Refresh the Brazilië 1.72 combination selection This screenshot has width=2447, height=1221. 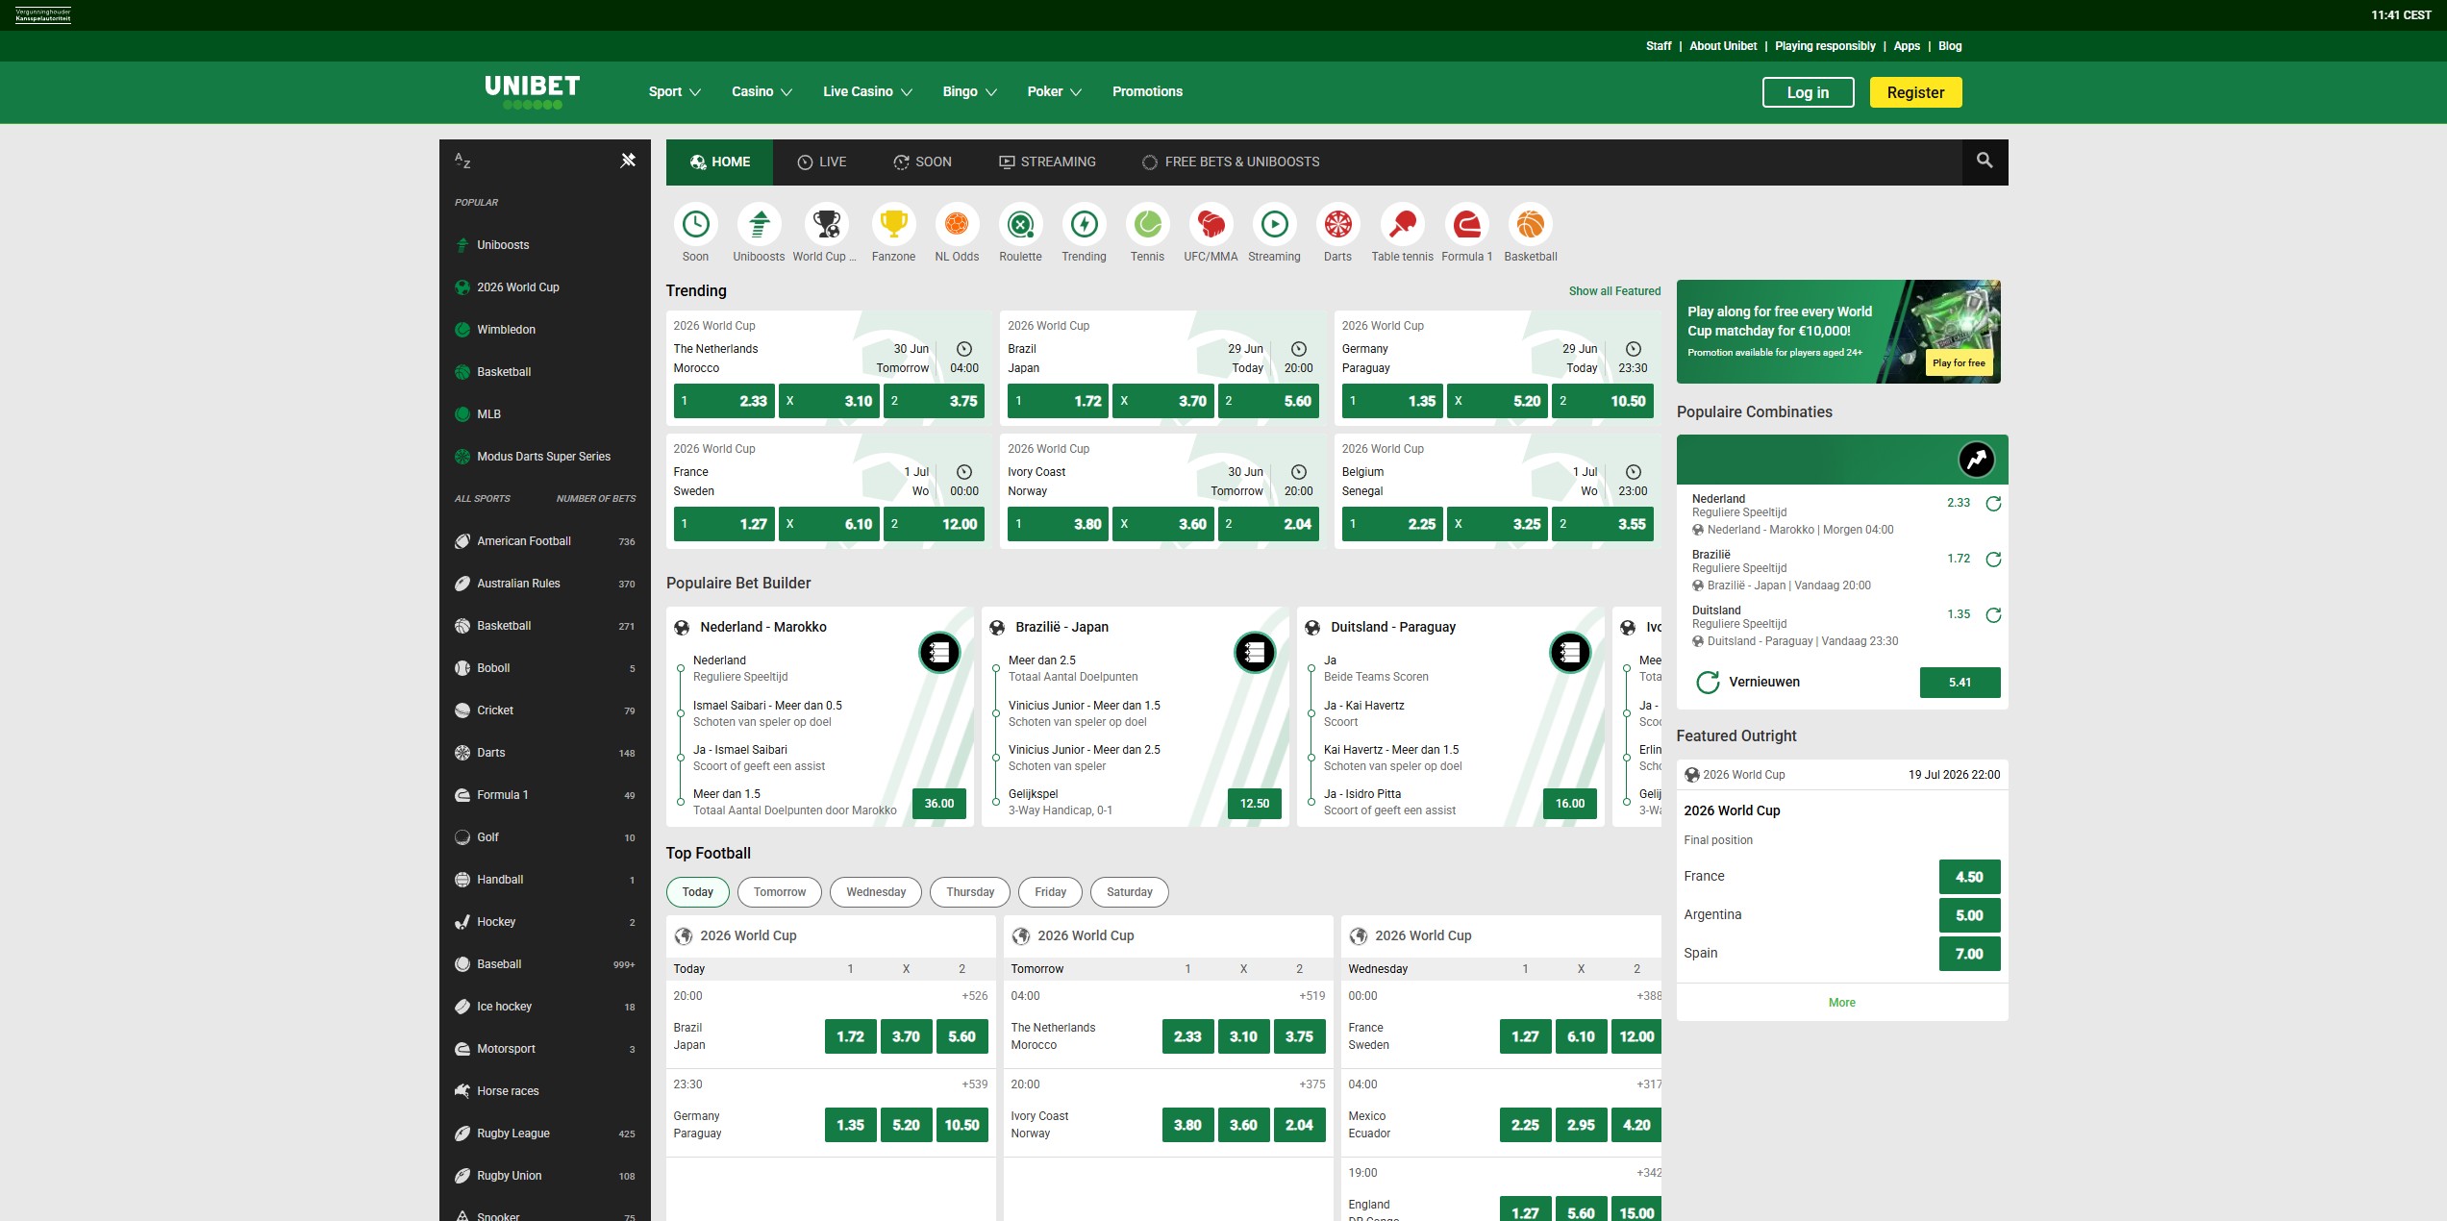[x=1993, y=560]
